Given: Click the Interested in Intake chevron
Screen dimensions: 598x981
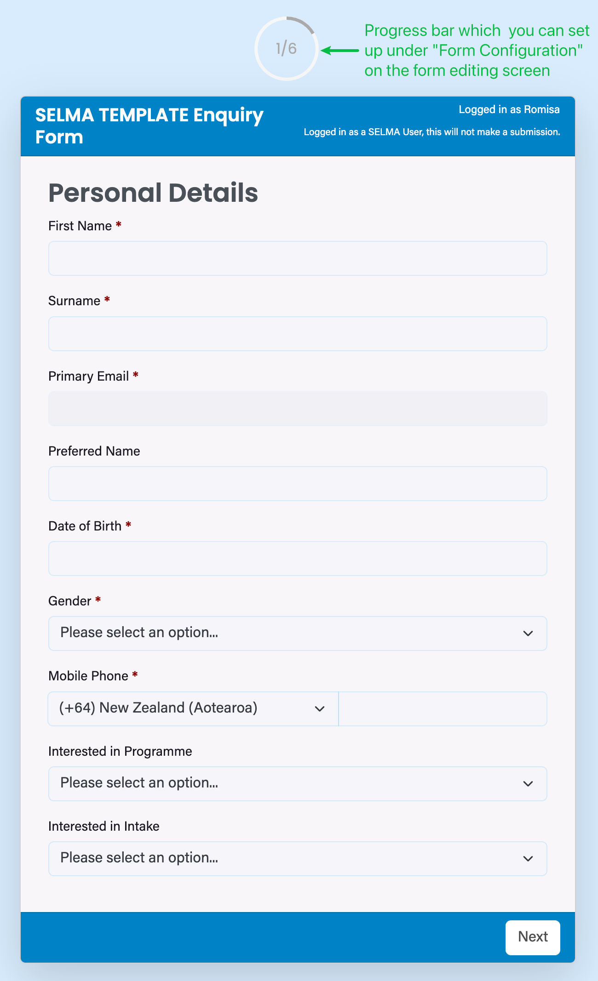Looking at the screenshot, I should tap(528, 859).
